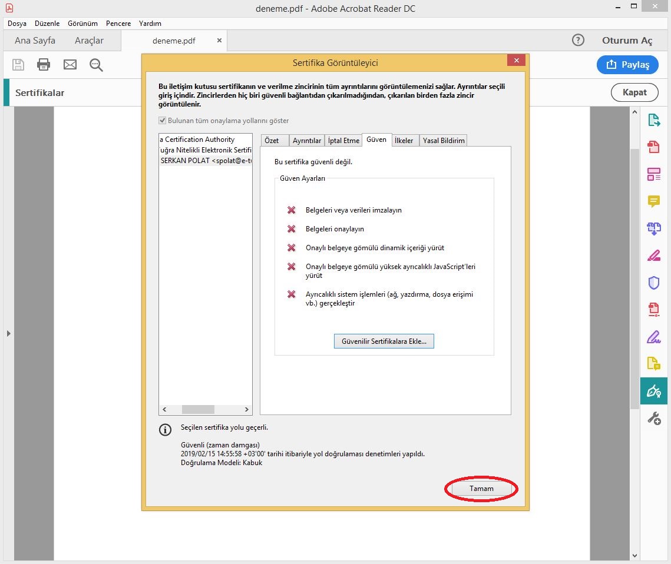Select 'uğra Nitelikli Elektronik Sertifi' certificate entry
The image size is (671, 564).
[206, 150]
